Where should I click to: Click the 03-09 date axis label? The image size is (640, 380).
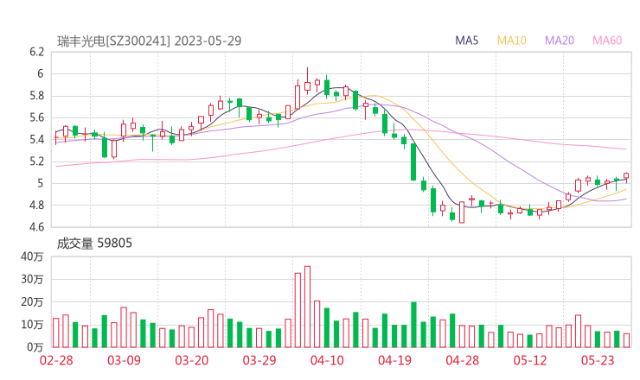tap(124, 360)
